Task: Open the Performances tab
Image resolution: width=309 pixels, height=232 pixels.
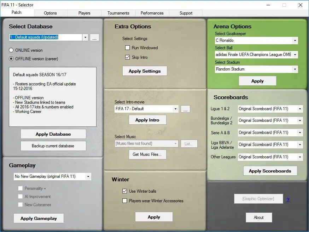Action: tap(152, 13)
